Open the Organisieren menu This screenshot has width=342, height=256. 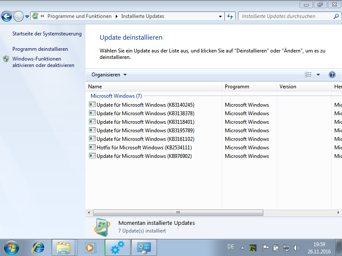[x=109, y=75]
